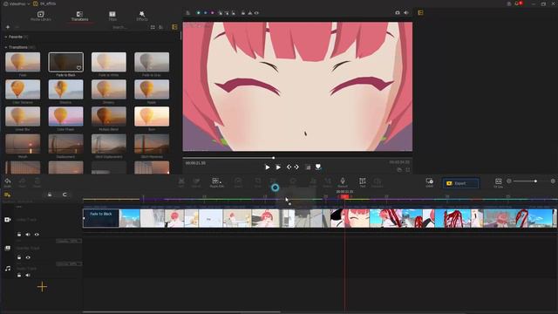
Task: Switch transitions library to grid view
Action: click(153, 27)
